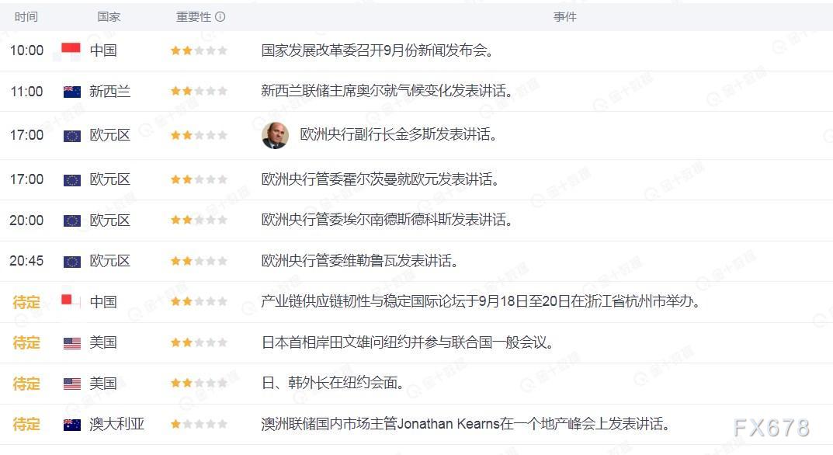Viewport: 833px width, 455px height.
Task: Click the star rating in 澳大利亚 row
Action: [200, 424]
